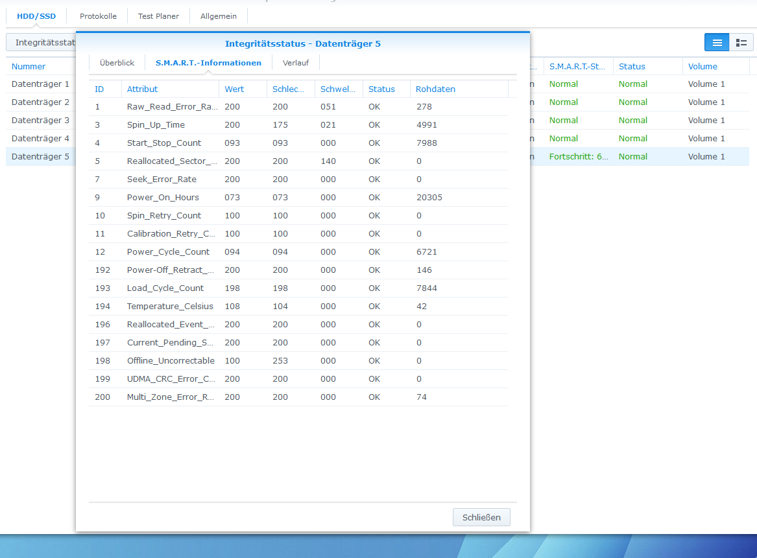This screenshot has height=558, width=757.
Task: Sort by Nummer column header
Action: 41,66
